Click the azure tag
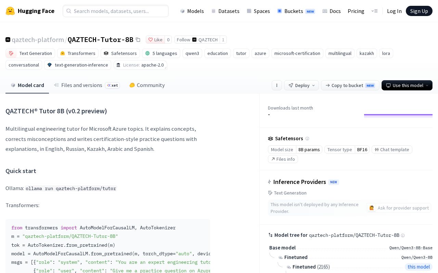This screenshot has height=273, width=438. (260, 53)
